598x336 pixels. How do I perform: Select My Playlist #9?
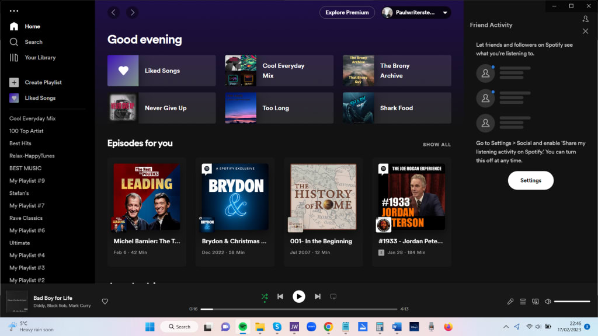click(x=27, y=181)
